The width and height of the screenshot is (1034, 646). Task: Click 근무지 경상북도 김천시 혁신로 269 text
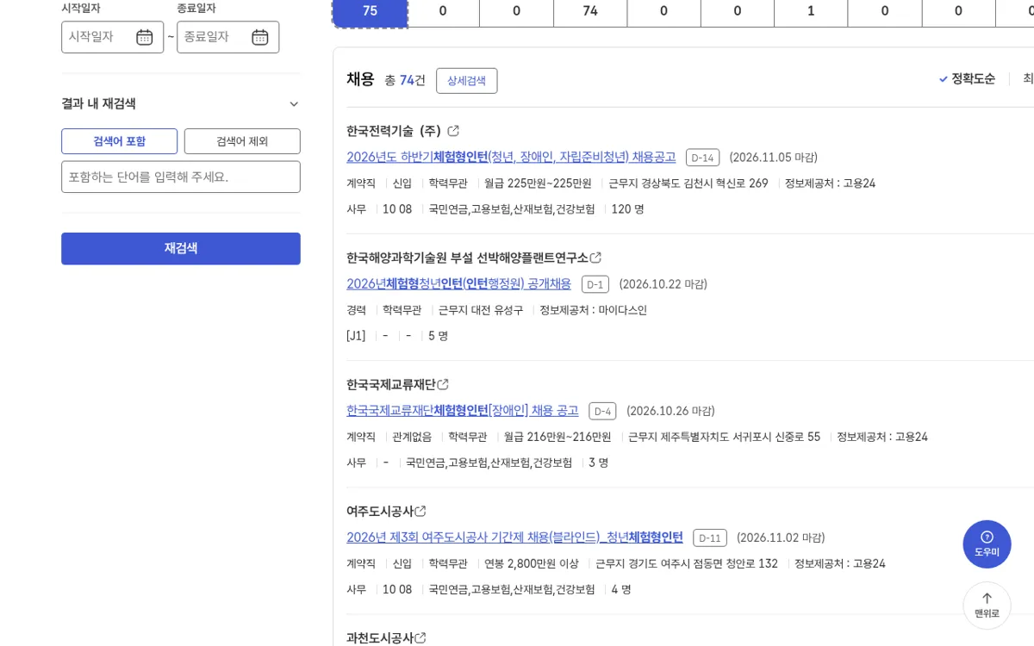pyautogui.click(x=688, y=183)
